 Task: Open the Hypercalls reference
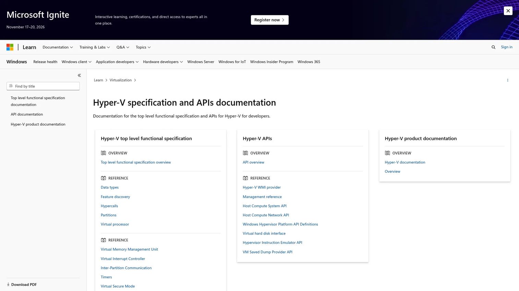pos(109,206)
